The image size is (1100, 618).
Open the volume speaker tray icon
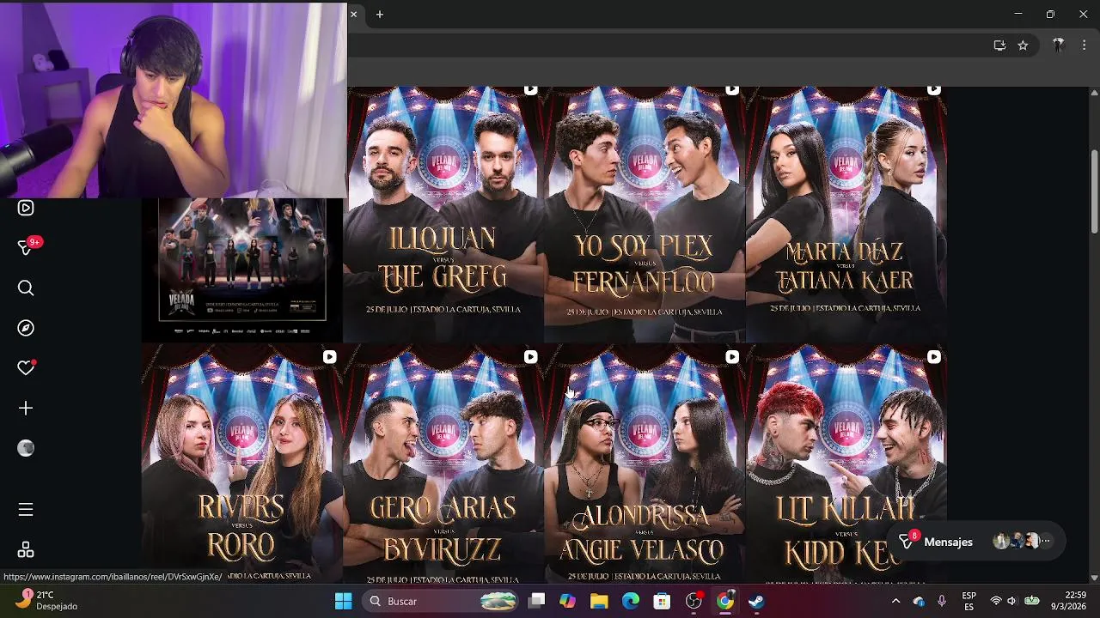coord(1012,601)
